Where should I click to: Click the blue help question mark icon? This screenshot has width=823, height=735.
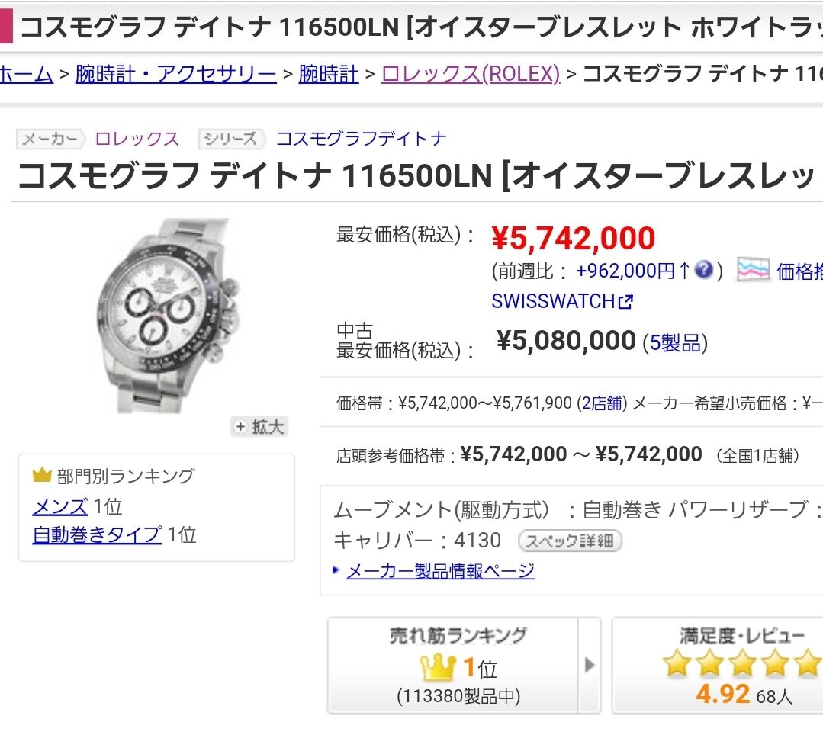[703, 270]
